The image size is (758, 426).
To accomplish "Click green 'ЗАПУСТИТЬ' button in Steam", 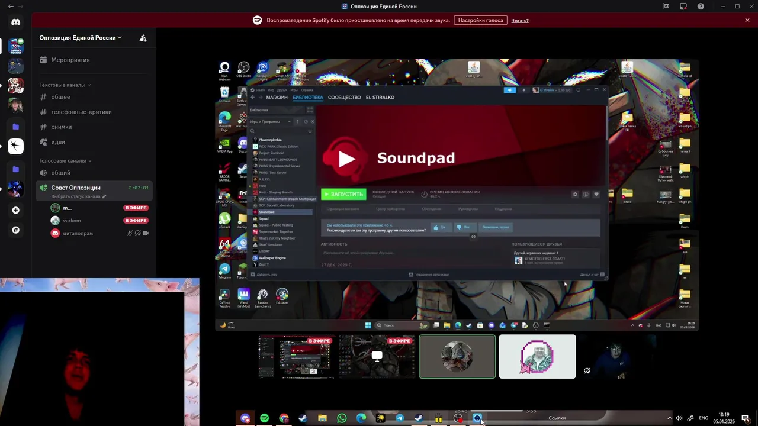I will 343,194.
